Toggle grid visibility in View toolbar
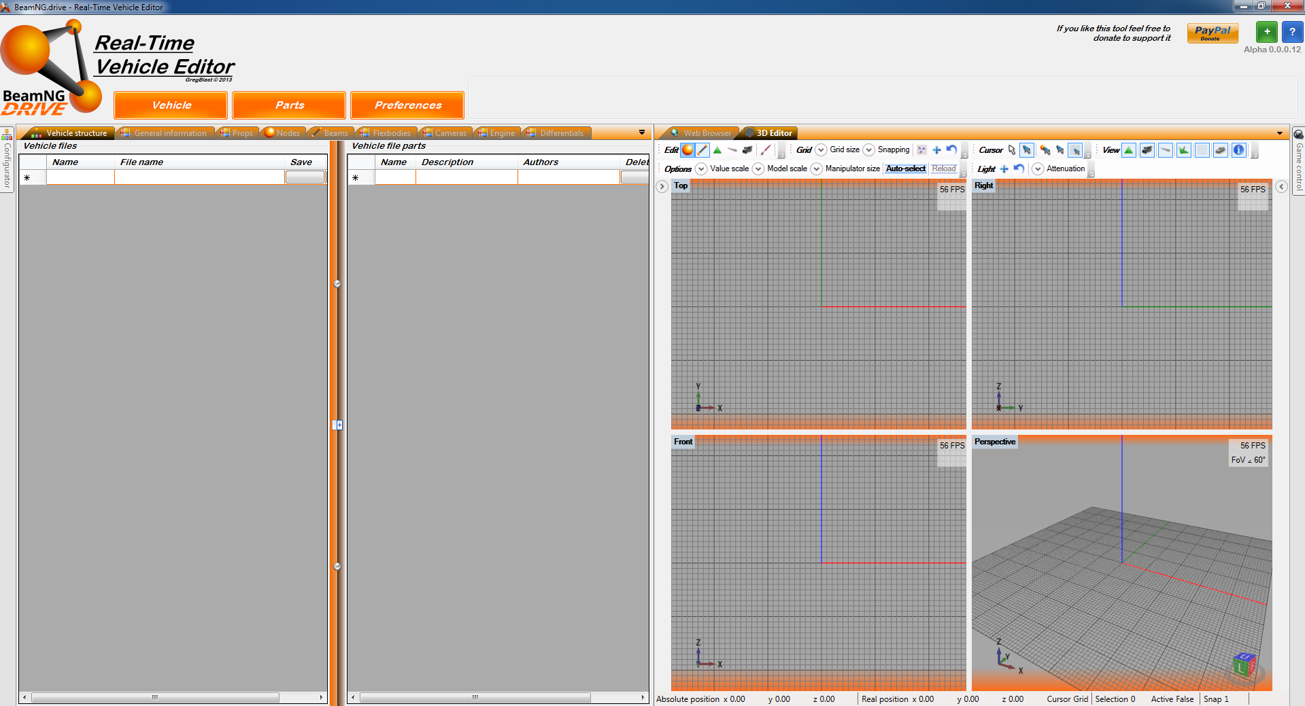 [1202, 150]
